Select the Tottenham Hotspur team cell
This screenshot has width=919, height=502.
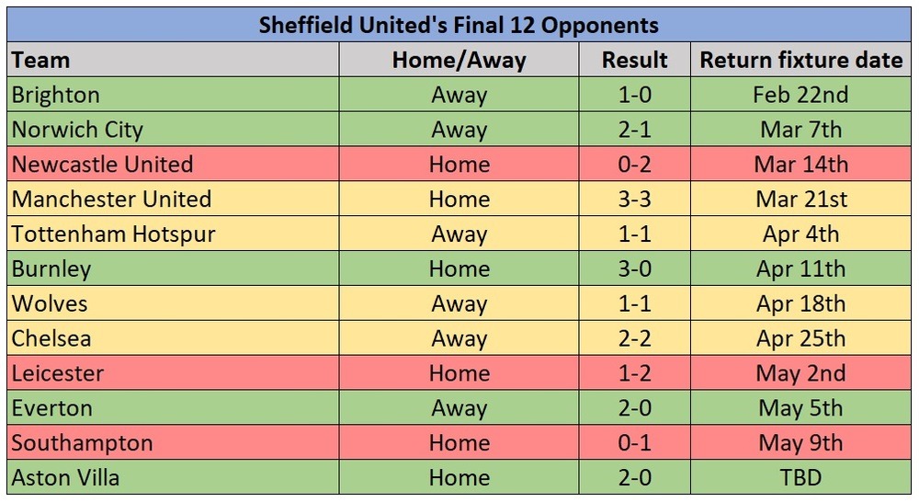point(174,234)
